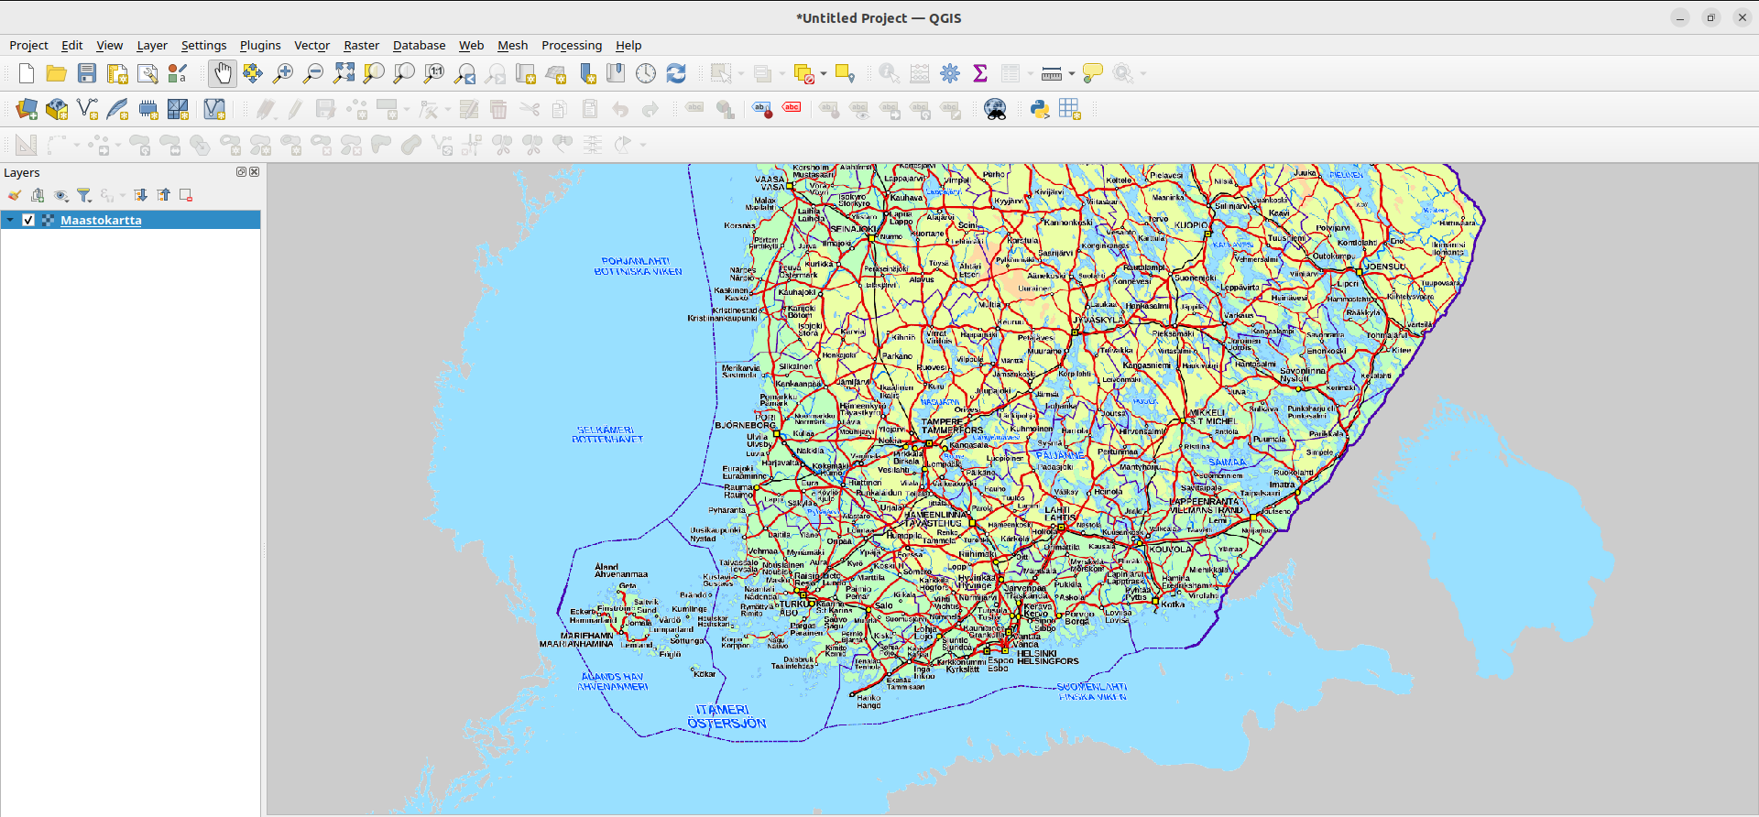Image resolution: width=1759 pixels, height=817 pixels.
Task: Open the MetaSearch globe binoculars icon
Action: (995, 109)
